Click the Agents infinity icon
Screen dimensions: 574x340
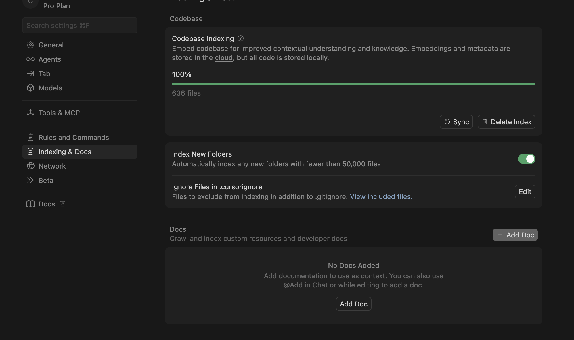[30, 59]
